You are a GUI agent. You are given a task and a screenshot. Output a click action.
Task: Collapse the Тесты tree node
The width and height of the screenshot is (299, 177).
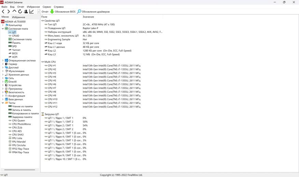(x=3, y=103)
